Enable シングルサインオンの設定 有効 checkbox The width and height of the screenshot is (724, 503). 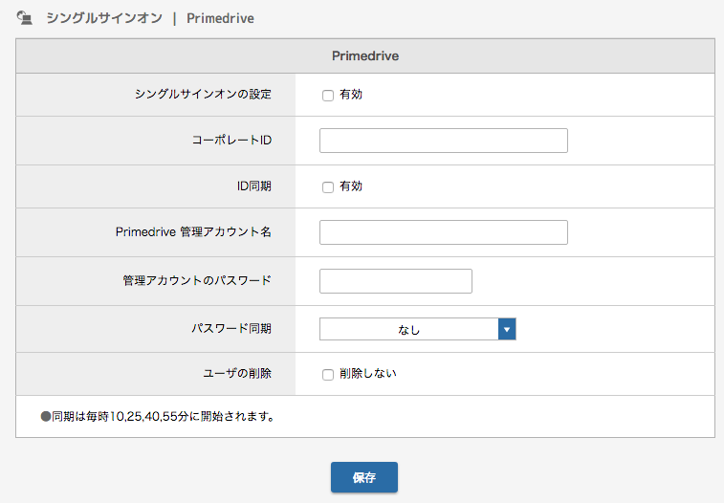(328, 96)
